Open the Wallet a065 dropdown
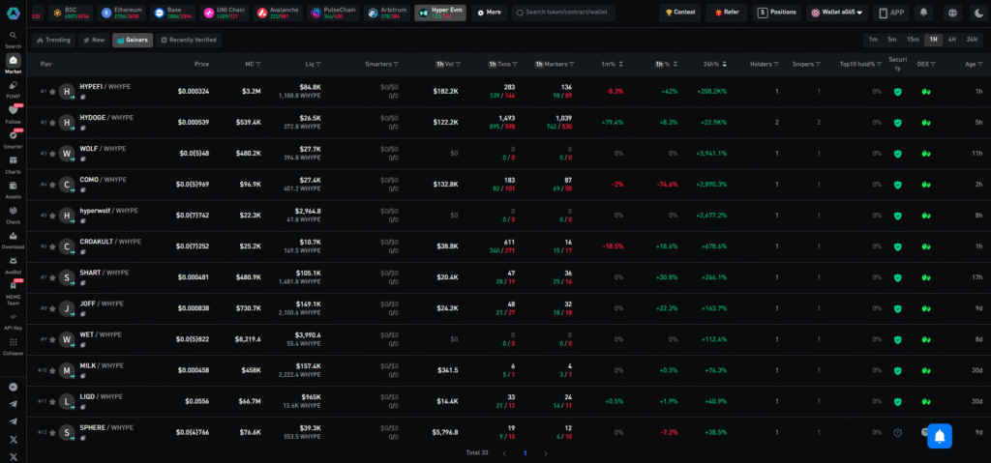 (837, 13)
